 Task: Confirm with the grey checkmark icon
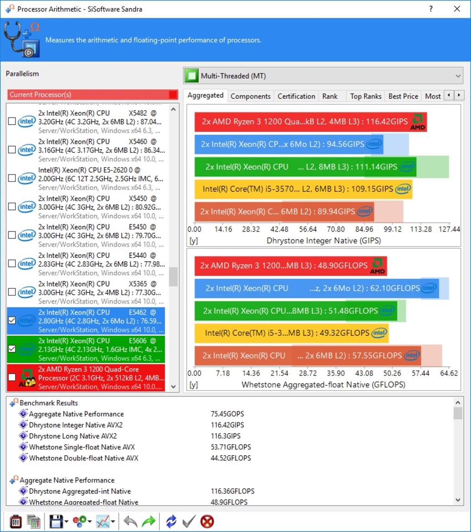pos(189,522)
